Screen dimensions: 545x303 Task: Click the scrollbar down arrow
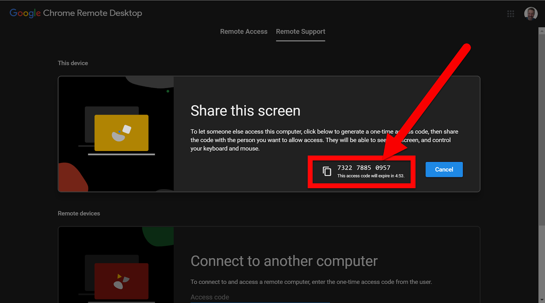pyautogui.click(x=542, y=300)
